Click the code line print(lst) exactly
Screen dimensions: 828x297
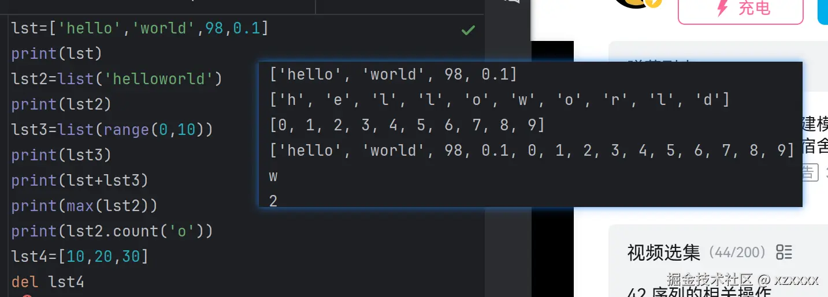pyautogui.click(x=57, y=53)
